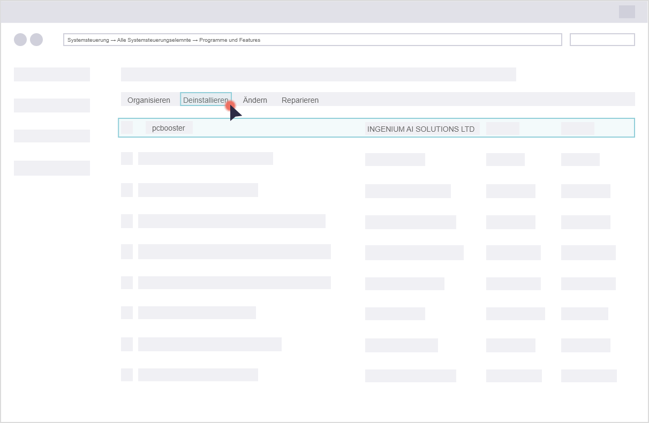Image resolution: width=649 pixels, height=423 pixels.
Task: Select the pcbooster program name
Action: [169, 128]
